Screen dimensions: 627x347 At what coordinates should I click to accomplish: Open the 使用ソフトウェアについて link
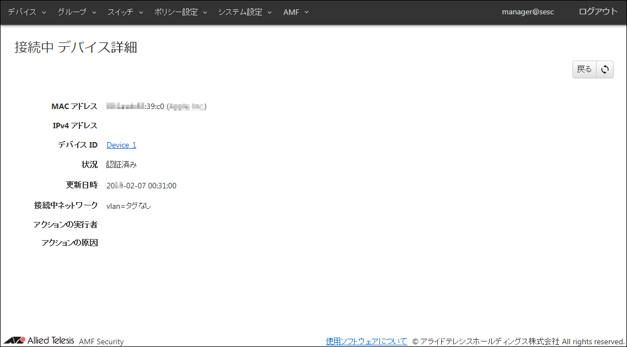pyautogui.click(x=366, y=341)
